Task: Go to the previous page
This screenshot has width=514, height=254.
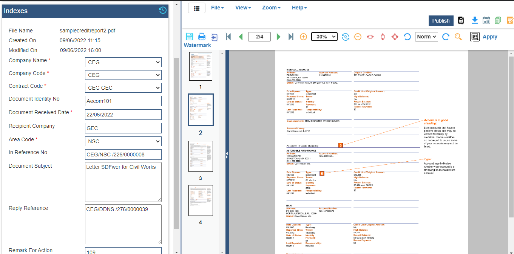Action: point(241,37)
